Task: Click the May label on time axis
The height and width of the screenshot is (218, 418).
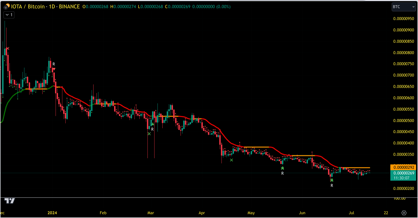Action: [x=251, y=213]
